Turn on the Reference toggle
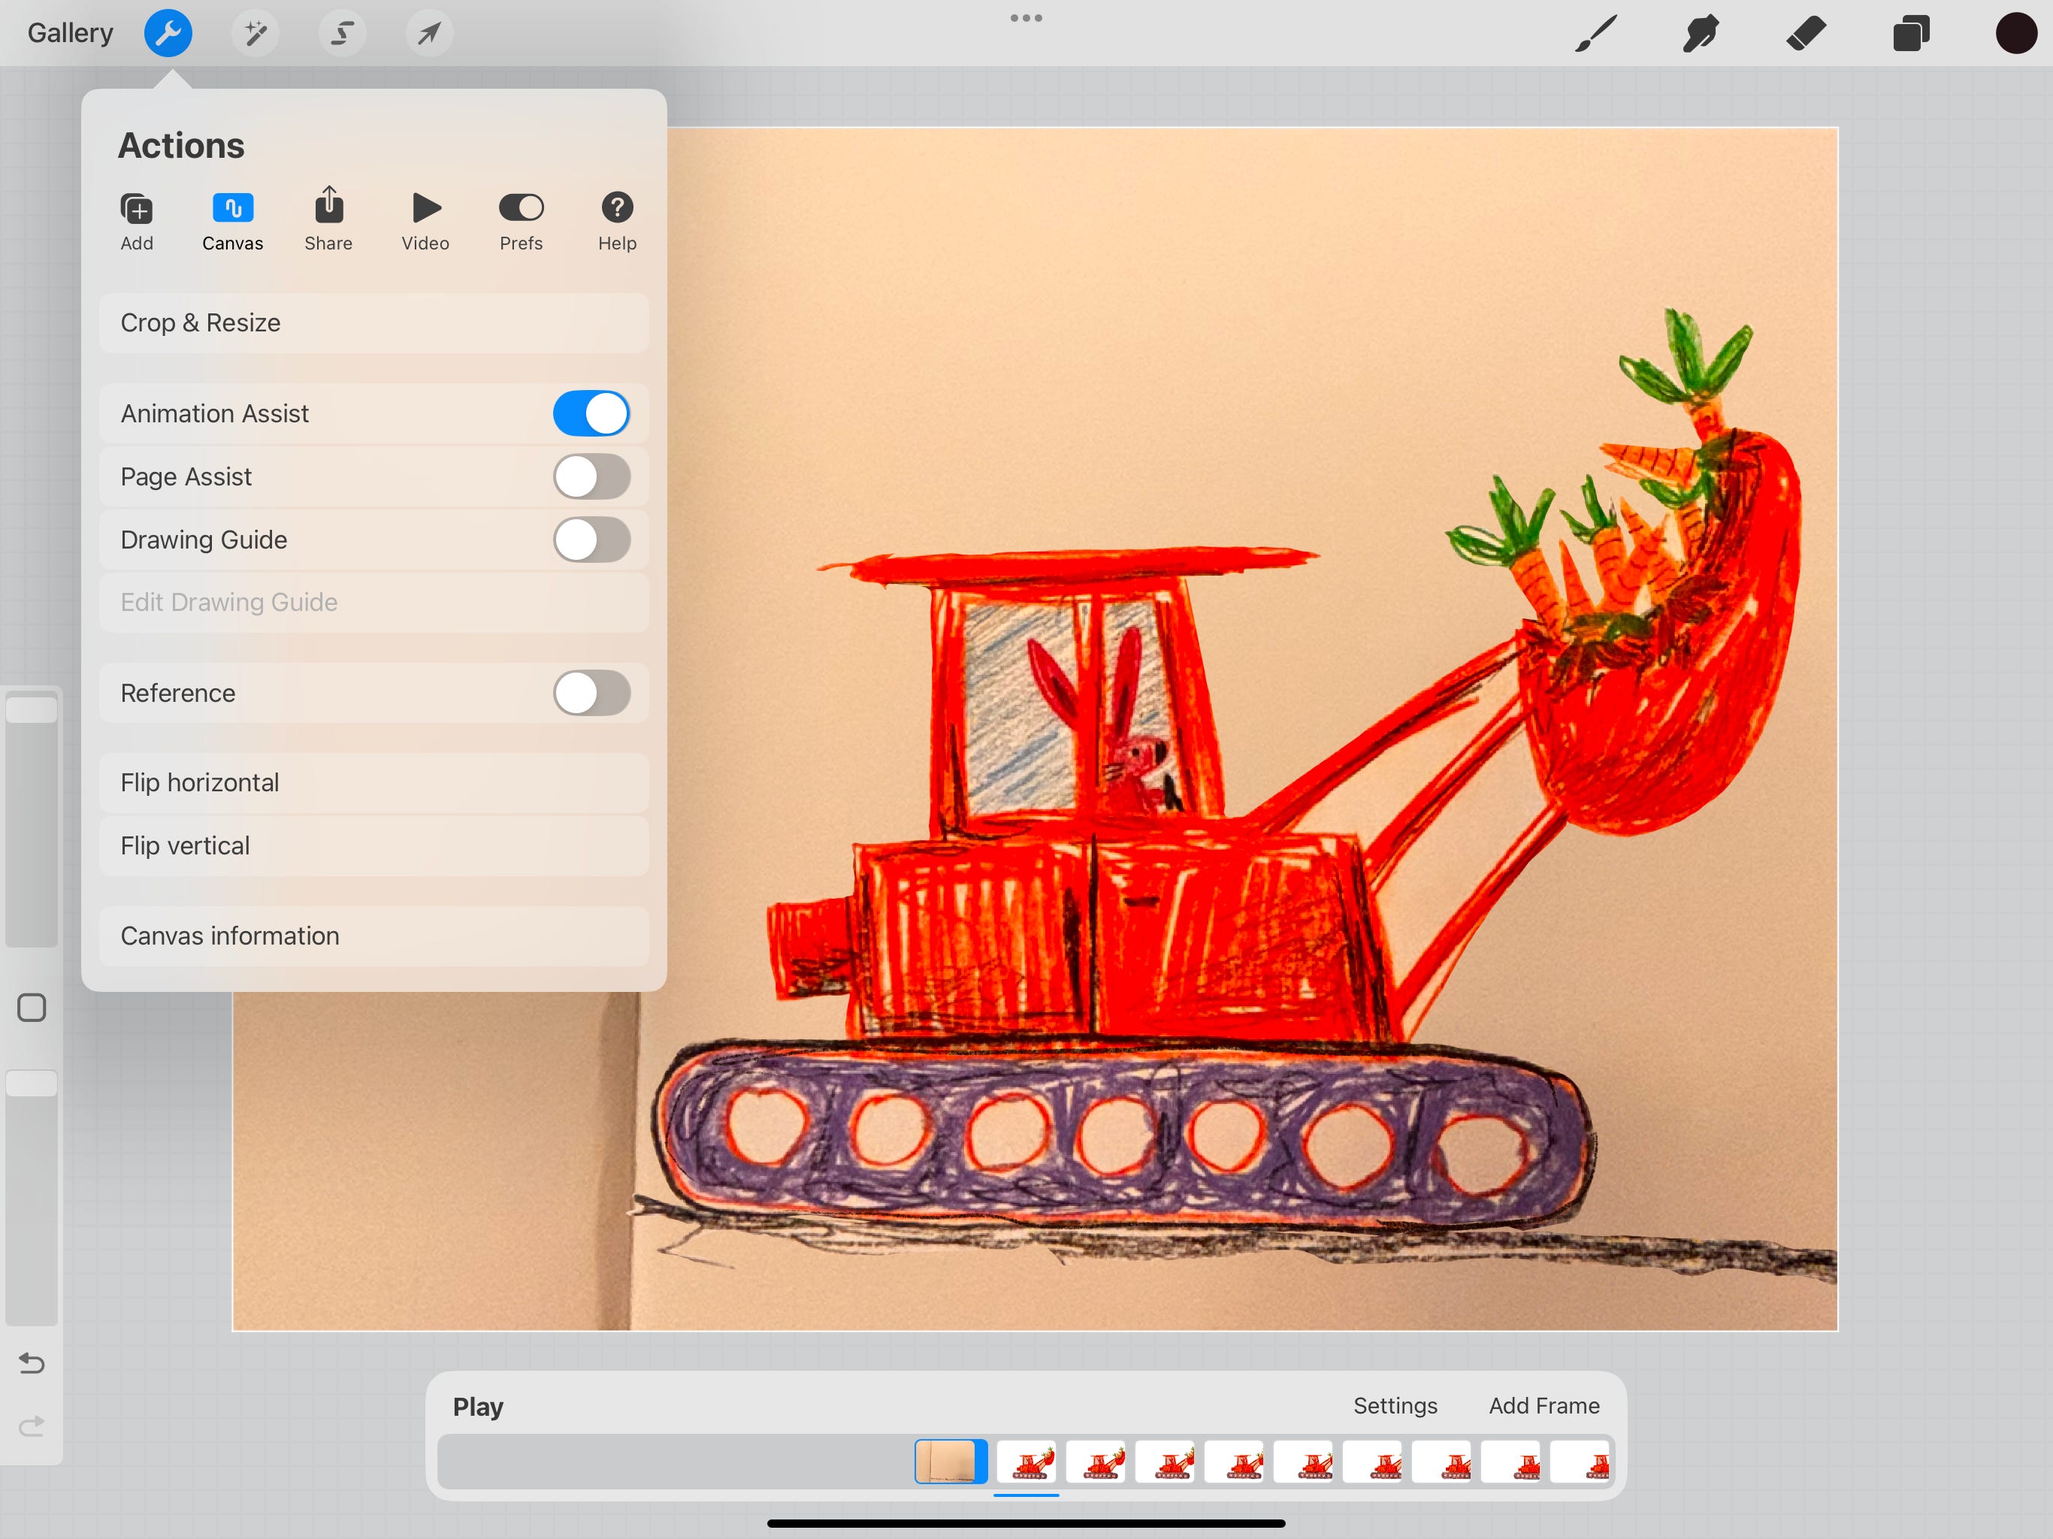2053x1539 pixels. point(591,692)
